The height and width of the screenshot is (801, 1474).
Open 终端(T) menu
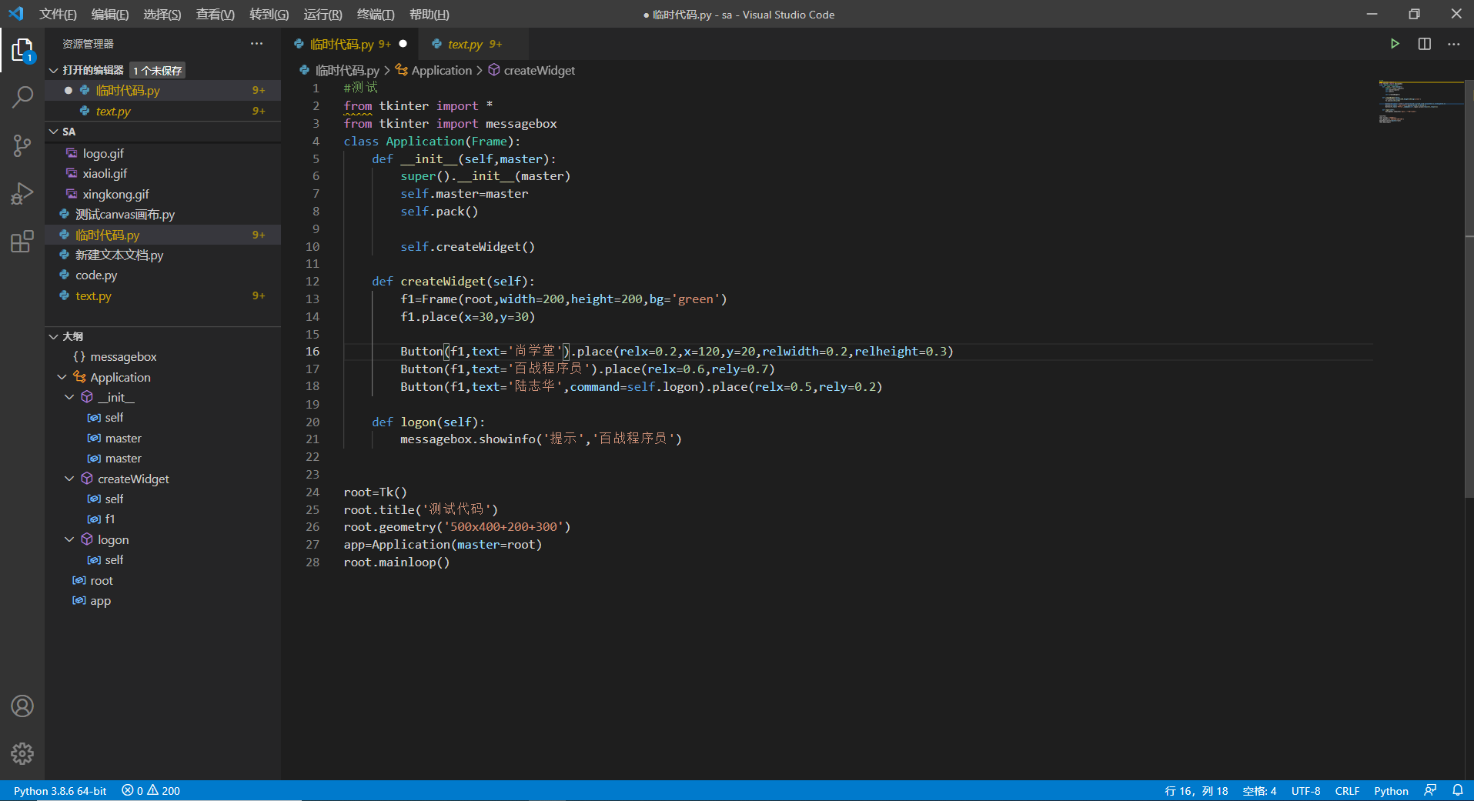click(376, 15)
